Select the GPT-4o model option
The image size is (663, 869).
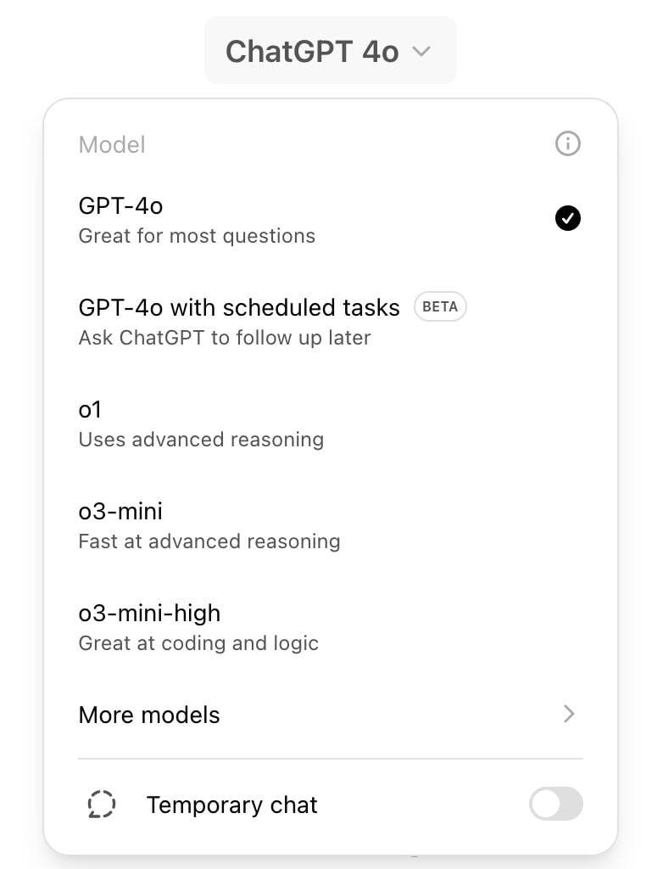120,206
